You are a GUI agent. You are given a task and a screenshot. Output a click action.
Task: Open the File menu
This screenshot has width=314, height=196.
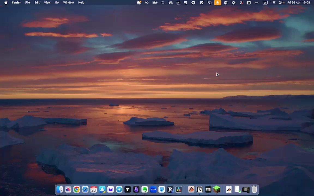pyautogui.click(x=28, y=3)
